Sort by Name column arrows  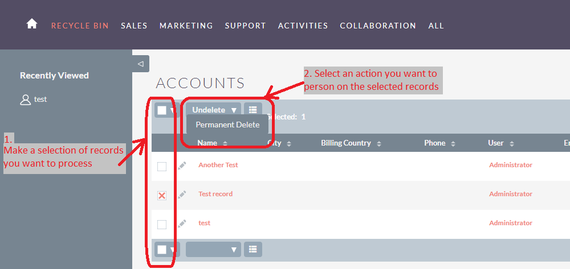(x=225, y=143)
